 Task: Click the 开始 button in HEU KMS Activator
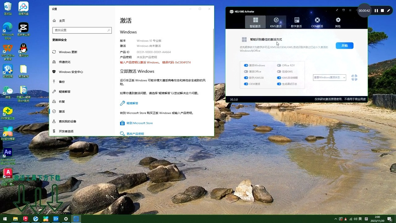point(345,46)
